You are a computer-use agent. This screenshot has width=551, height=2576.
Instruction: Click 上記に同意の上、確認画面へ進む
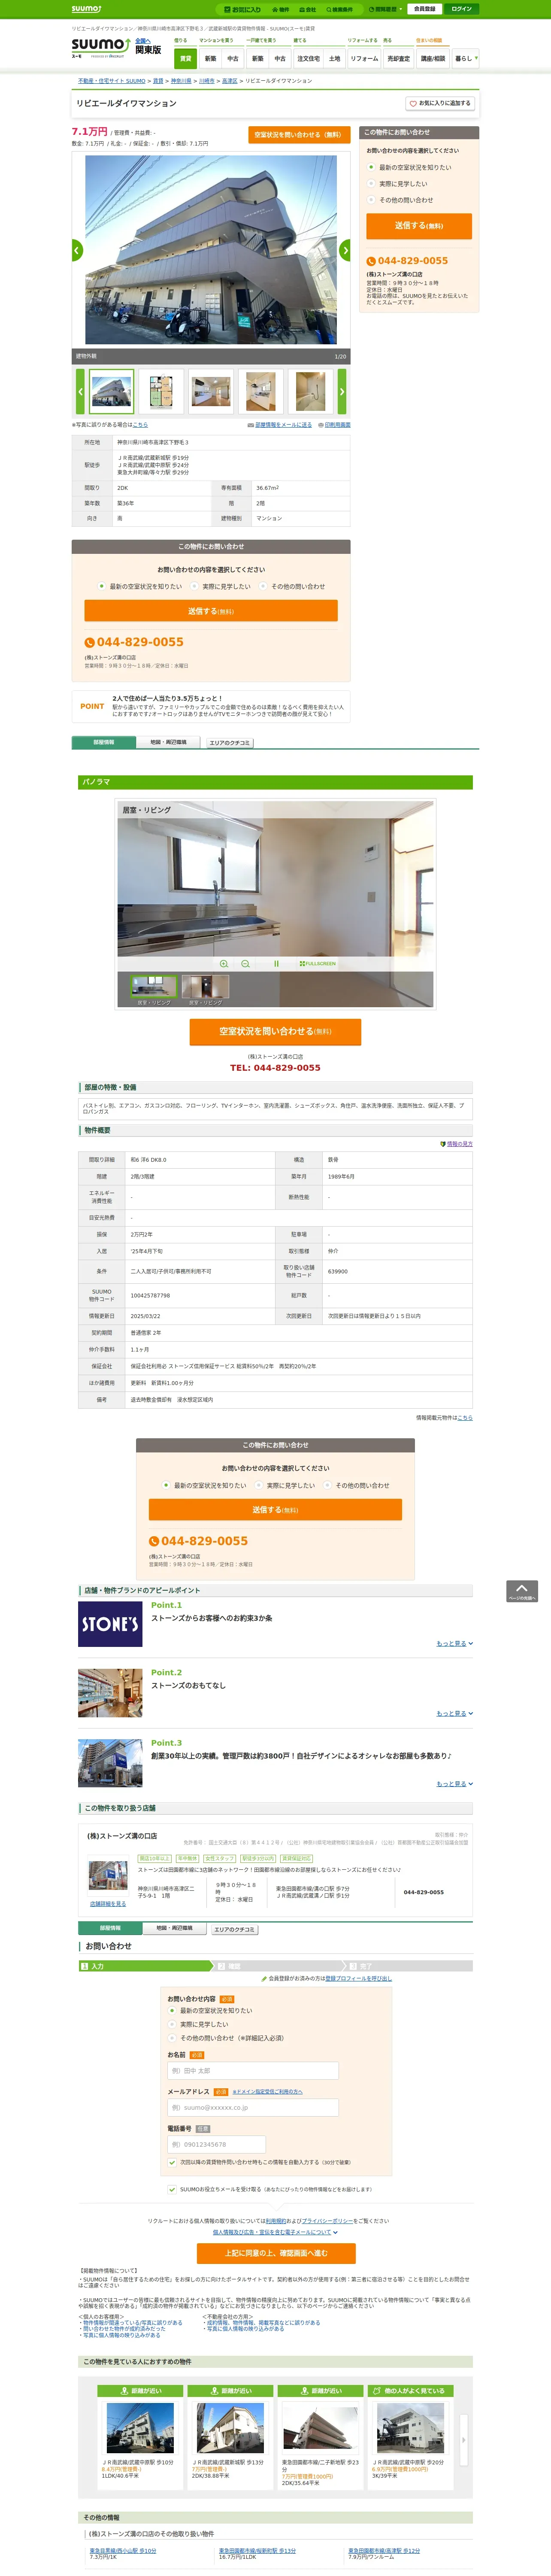point(276,2253)
